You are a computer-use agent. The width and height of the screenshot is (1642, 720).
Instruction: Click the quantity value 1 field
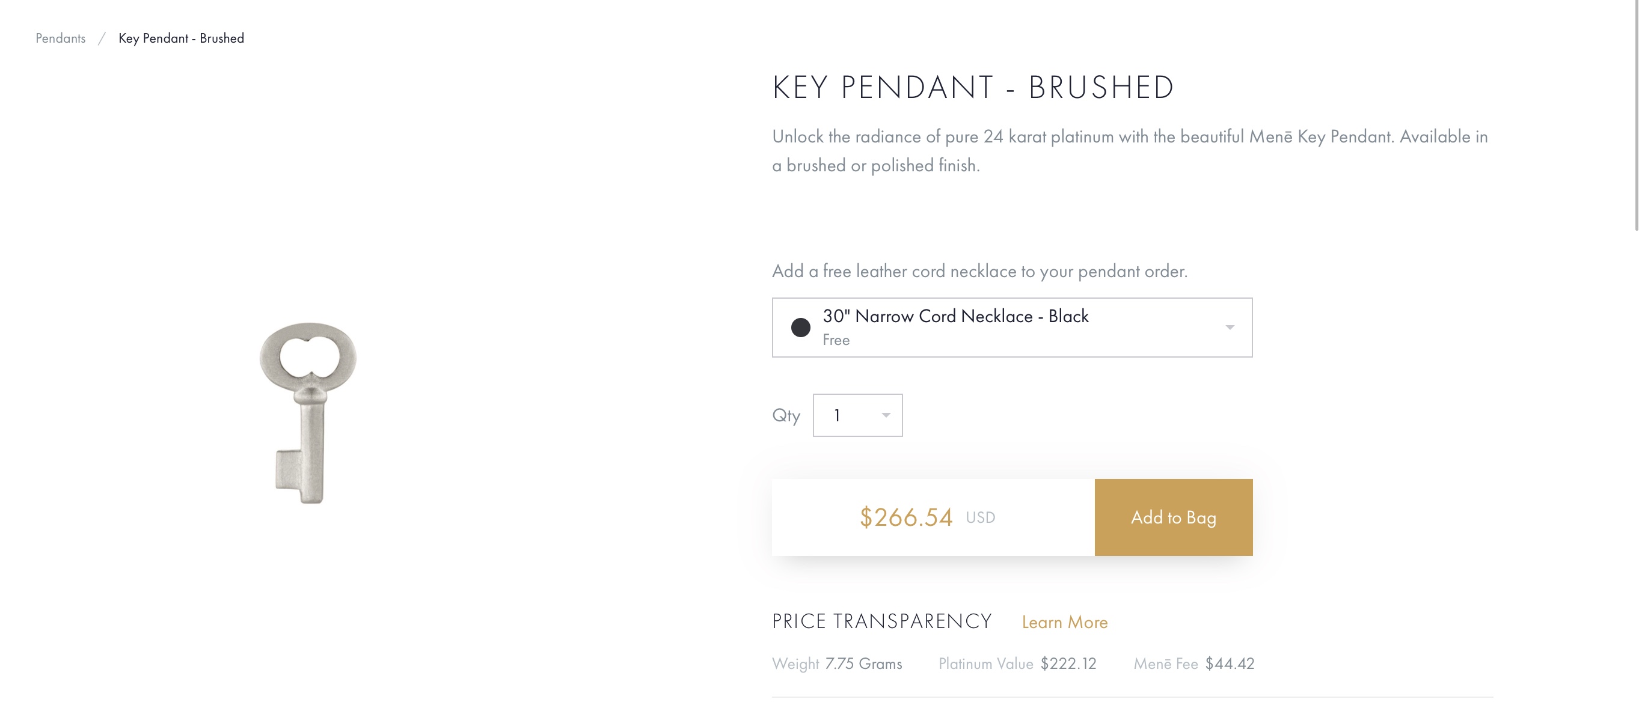click(x=838, y=415)
